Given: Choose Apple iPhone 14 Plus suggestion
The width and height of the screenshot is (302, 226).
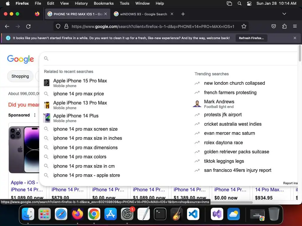Looking at the screenshot, I should [76, 118].
